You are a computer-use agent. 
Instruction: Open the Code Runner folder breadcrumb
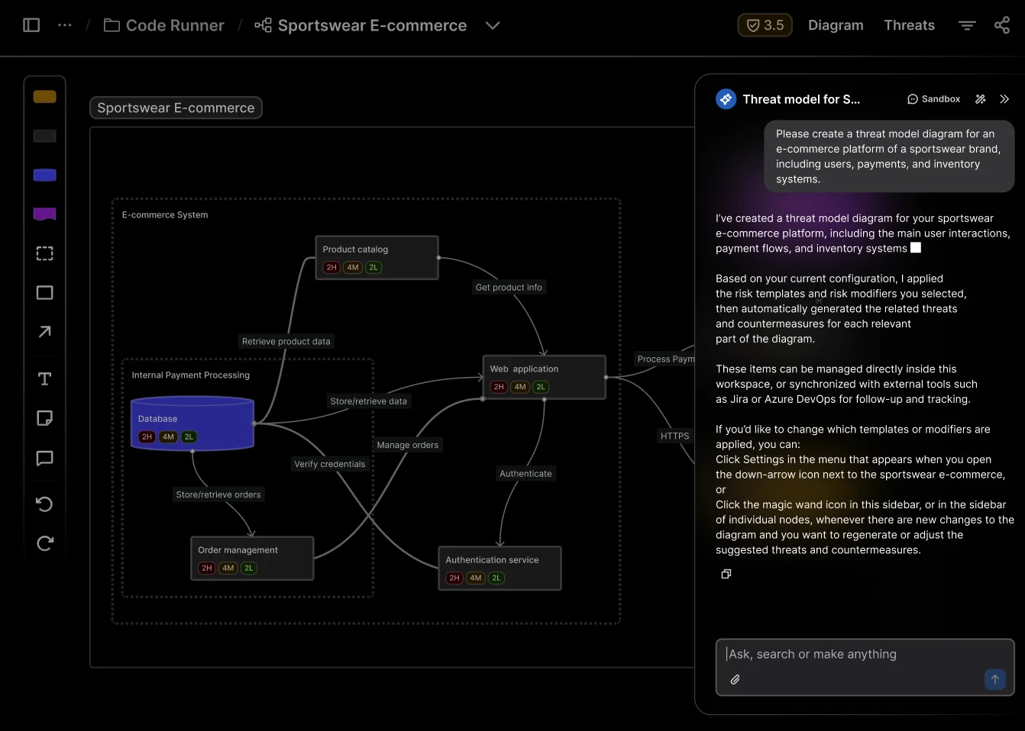coord(164,25)
